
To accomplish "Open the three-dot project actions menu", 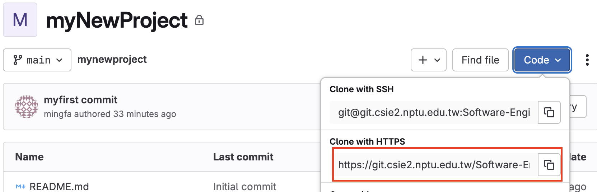I will point(587,60).
